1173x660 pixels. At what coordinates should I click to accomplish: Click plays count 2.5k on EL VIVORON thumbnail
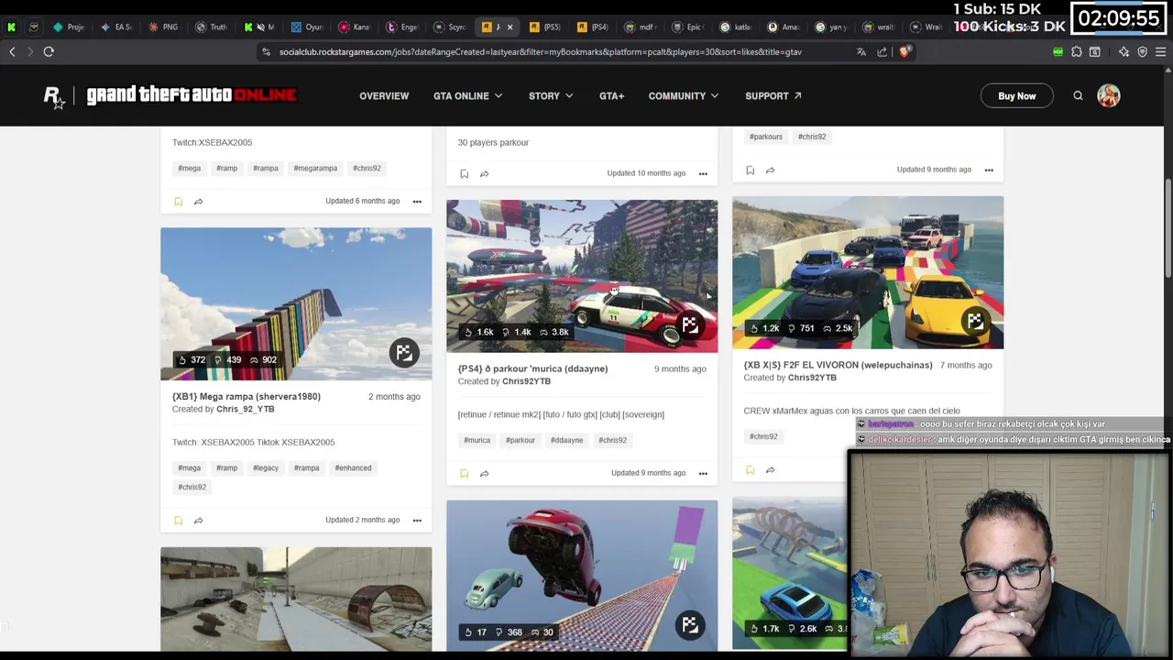click(839, 328)
